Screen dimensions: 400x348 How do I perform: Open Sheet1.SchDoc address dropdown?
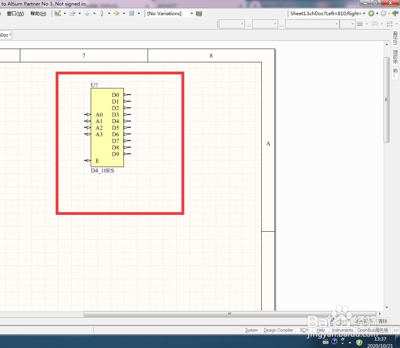coord(364,14)
